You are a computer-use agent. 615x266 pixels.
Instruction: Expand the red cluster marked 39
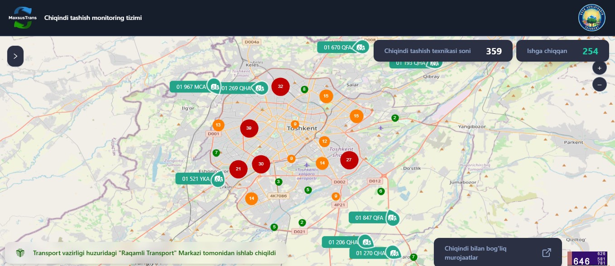[249, 128]
